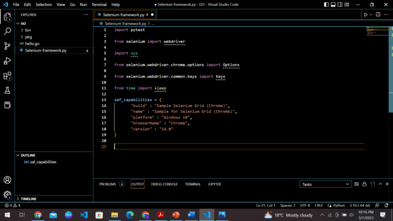Open the Search view in activity bar
Screen dimensions: 393x221
coord(7,31)
